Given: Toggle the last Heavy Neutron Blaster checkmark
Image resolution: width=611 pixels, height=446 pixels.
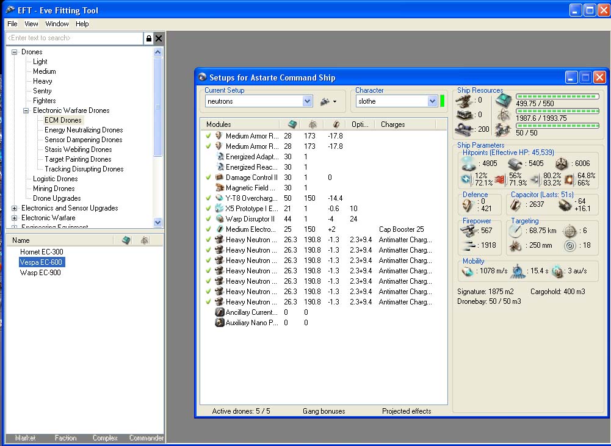Looking at the screenshot, I should tap(209, 302).
